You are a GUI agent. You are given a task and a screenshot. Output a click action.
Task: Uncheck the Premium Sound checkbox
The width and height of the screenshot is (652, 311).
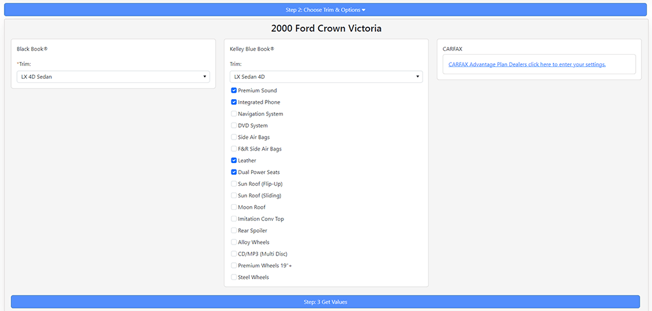[234, 91]
